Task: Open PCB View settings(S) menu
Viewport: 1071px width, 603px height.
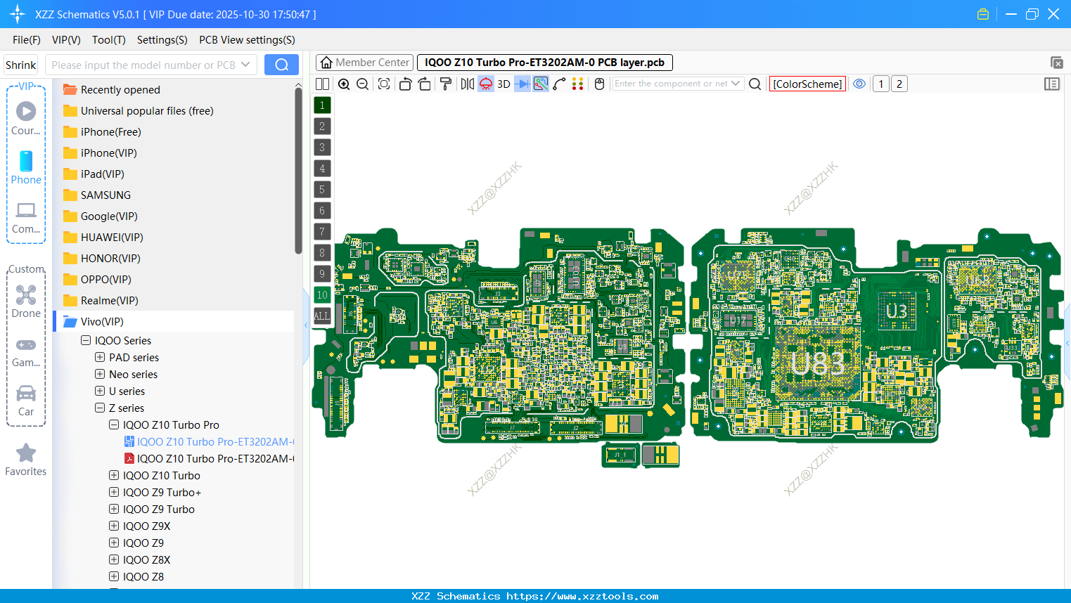Action: point(247,40)
